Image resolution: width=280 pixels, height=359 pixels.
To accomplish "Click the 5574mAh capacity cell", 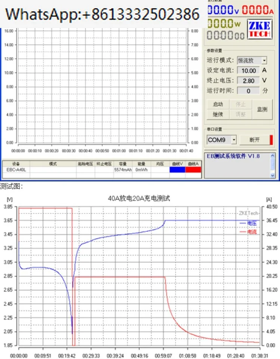I will (123, 170).
